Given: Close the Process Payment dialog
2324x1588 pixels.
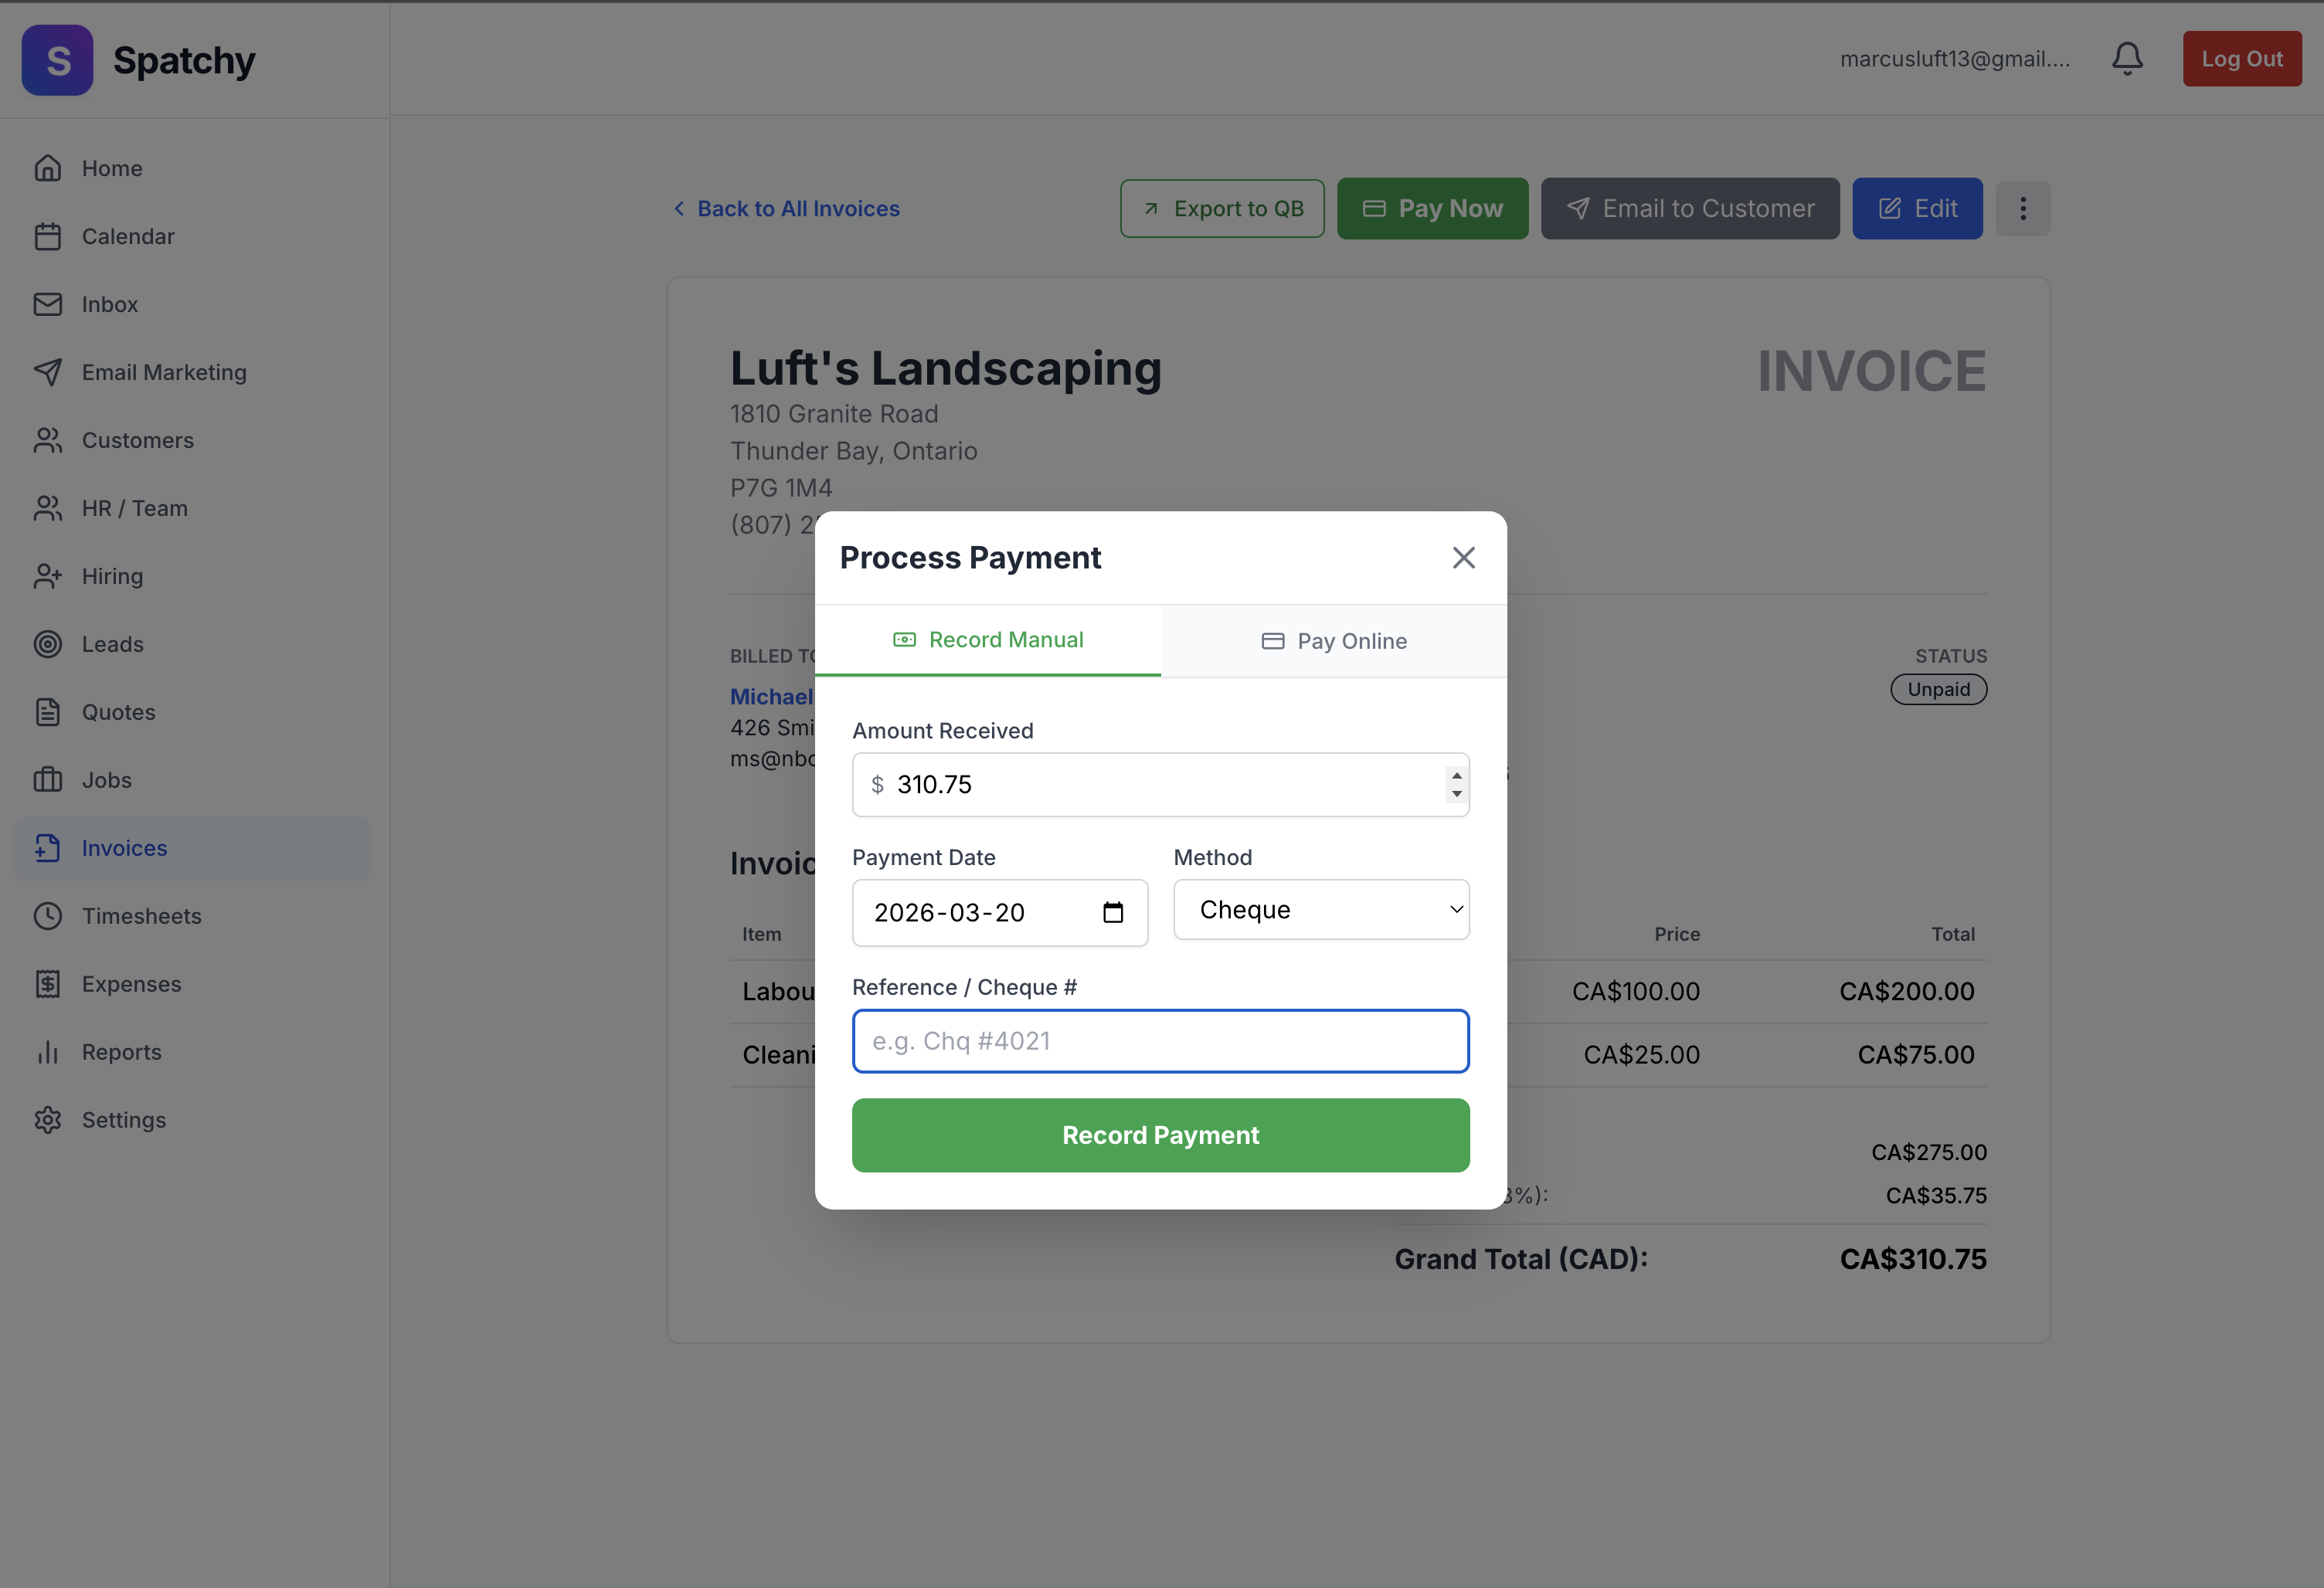Looking at the screenshot, I should point(1464,558).
